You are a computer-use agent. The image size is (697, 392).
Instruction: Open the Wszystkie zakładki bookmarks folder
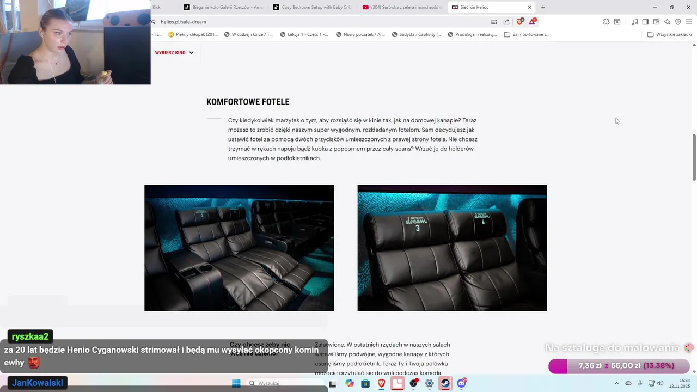(x=670, y=34)
